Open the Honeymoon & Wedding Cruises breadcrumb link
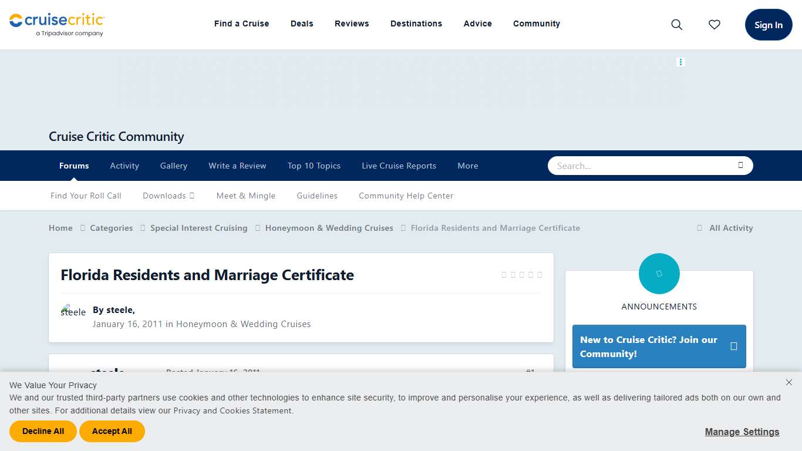 (x=329, y=228)
